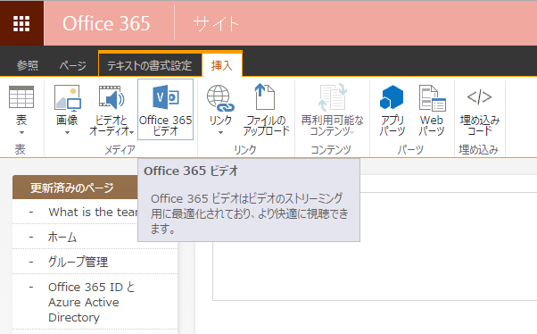Insert a picture with the 画像 icon
This screenshot has height=334, width=537.
pos(68,97)
